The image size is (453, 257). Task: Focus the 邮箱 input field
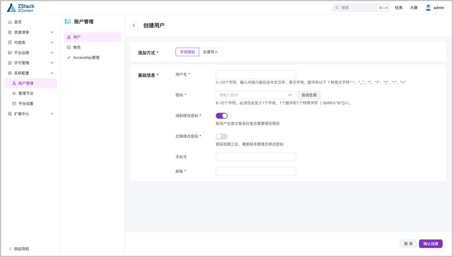pos(256,171)
